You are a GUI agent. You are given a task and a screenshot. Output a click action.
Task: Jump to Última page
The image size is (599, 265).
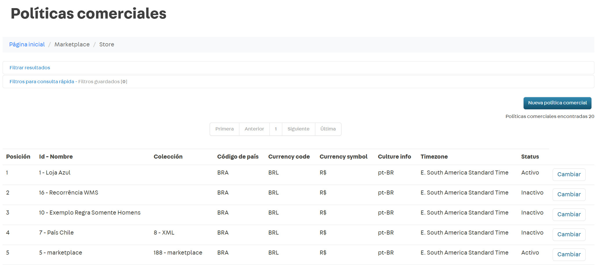click(328, 129)
